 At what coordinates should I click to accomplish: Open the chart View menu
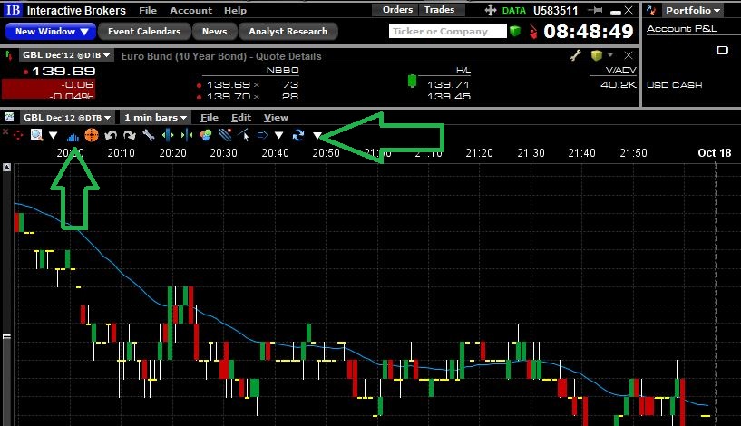276,118
